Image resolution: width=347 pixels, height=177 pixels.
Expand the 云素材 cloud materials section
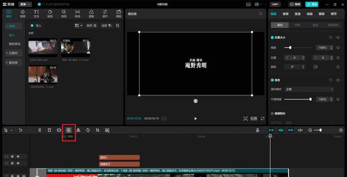14,53
